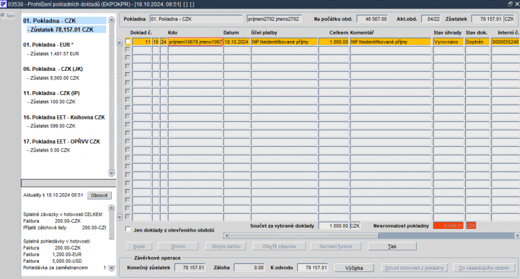Viewport: 520px width, 279px height.
Task: Click Zůstatek 8,000.00 CZK line
Action: coord(53,78)
